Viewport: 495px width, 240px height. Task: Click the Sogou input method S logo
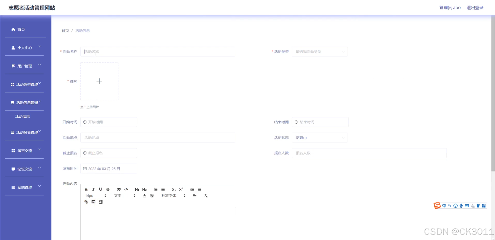[x=437, y=205]
